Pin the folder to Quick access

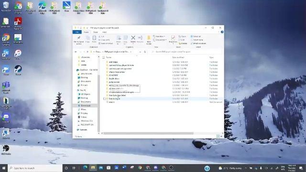pos(79,40)
